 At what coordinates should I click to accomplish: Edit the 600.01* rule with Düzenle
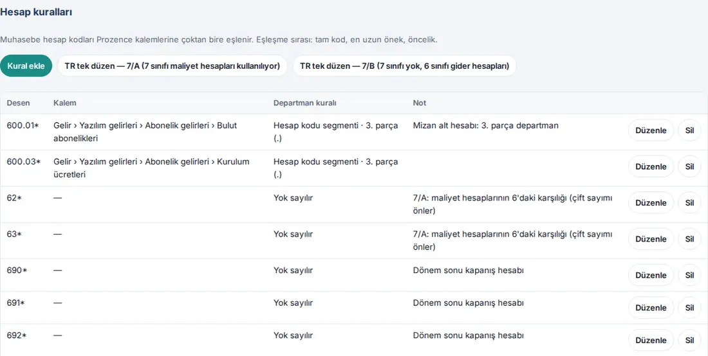(651, 130)
